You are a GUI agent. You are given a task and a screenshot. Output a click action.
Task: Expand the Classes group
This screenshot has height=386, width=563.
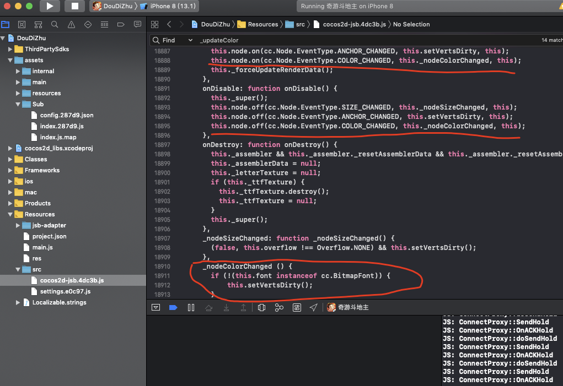pos(10,160)
